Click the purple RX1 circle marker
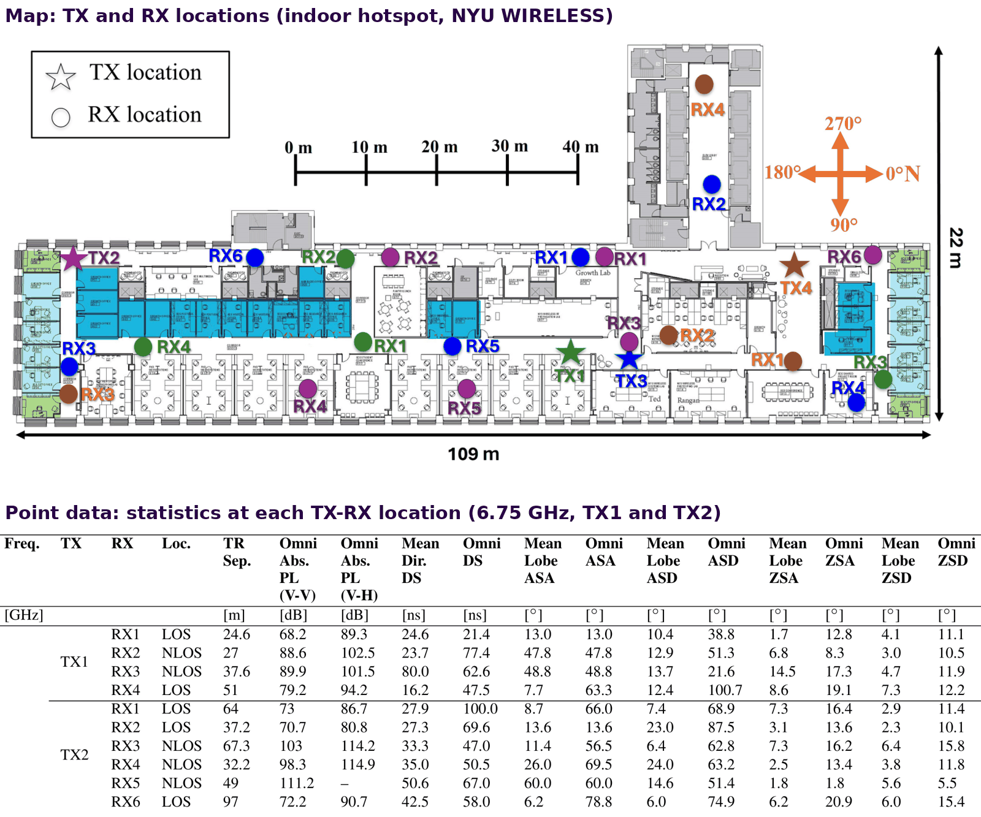The width and height of the screenshot is (981, 817). point(605,256)
